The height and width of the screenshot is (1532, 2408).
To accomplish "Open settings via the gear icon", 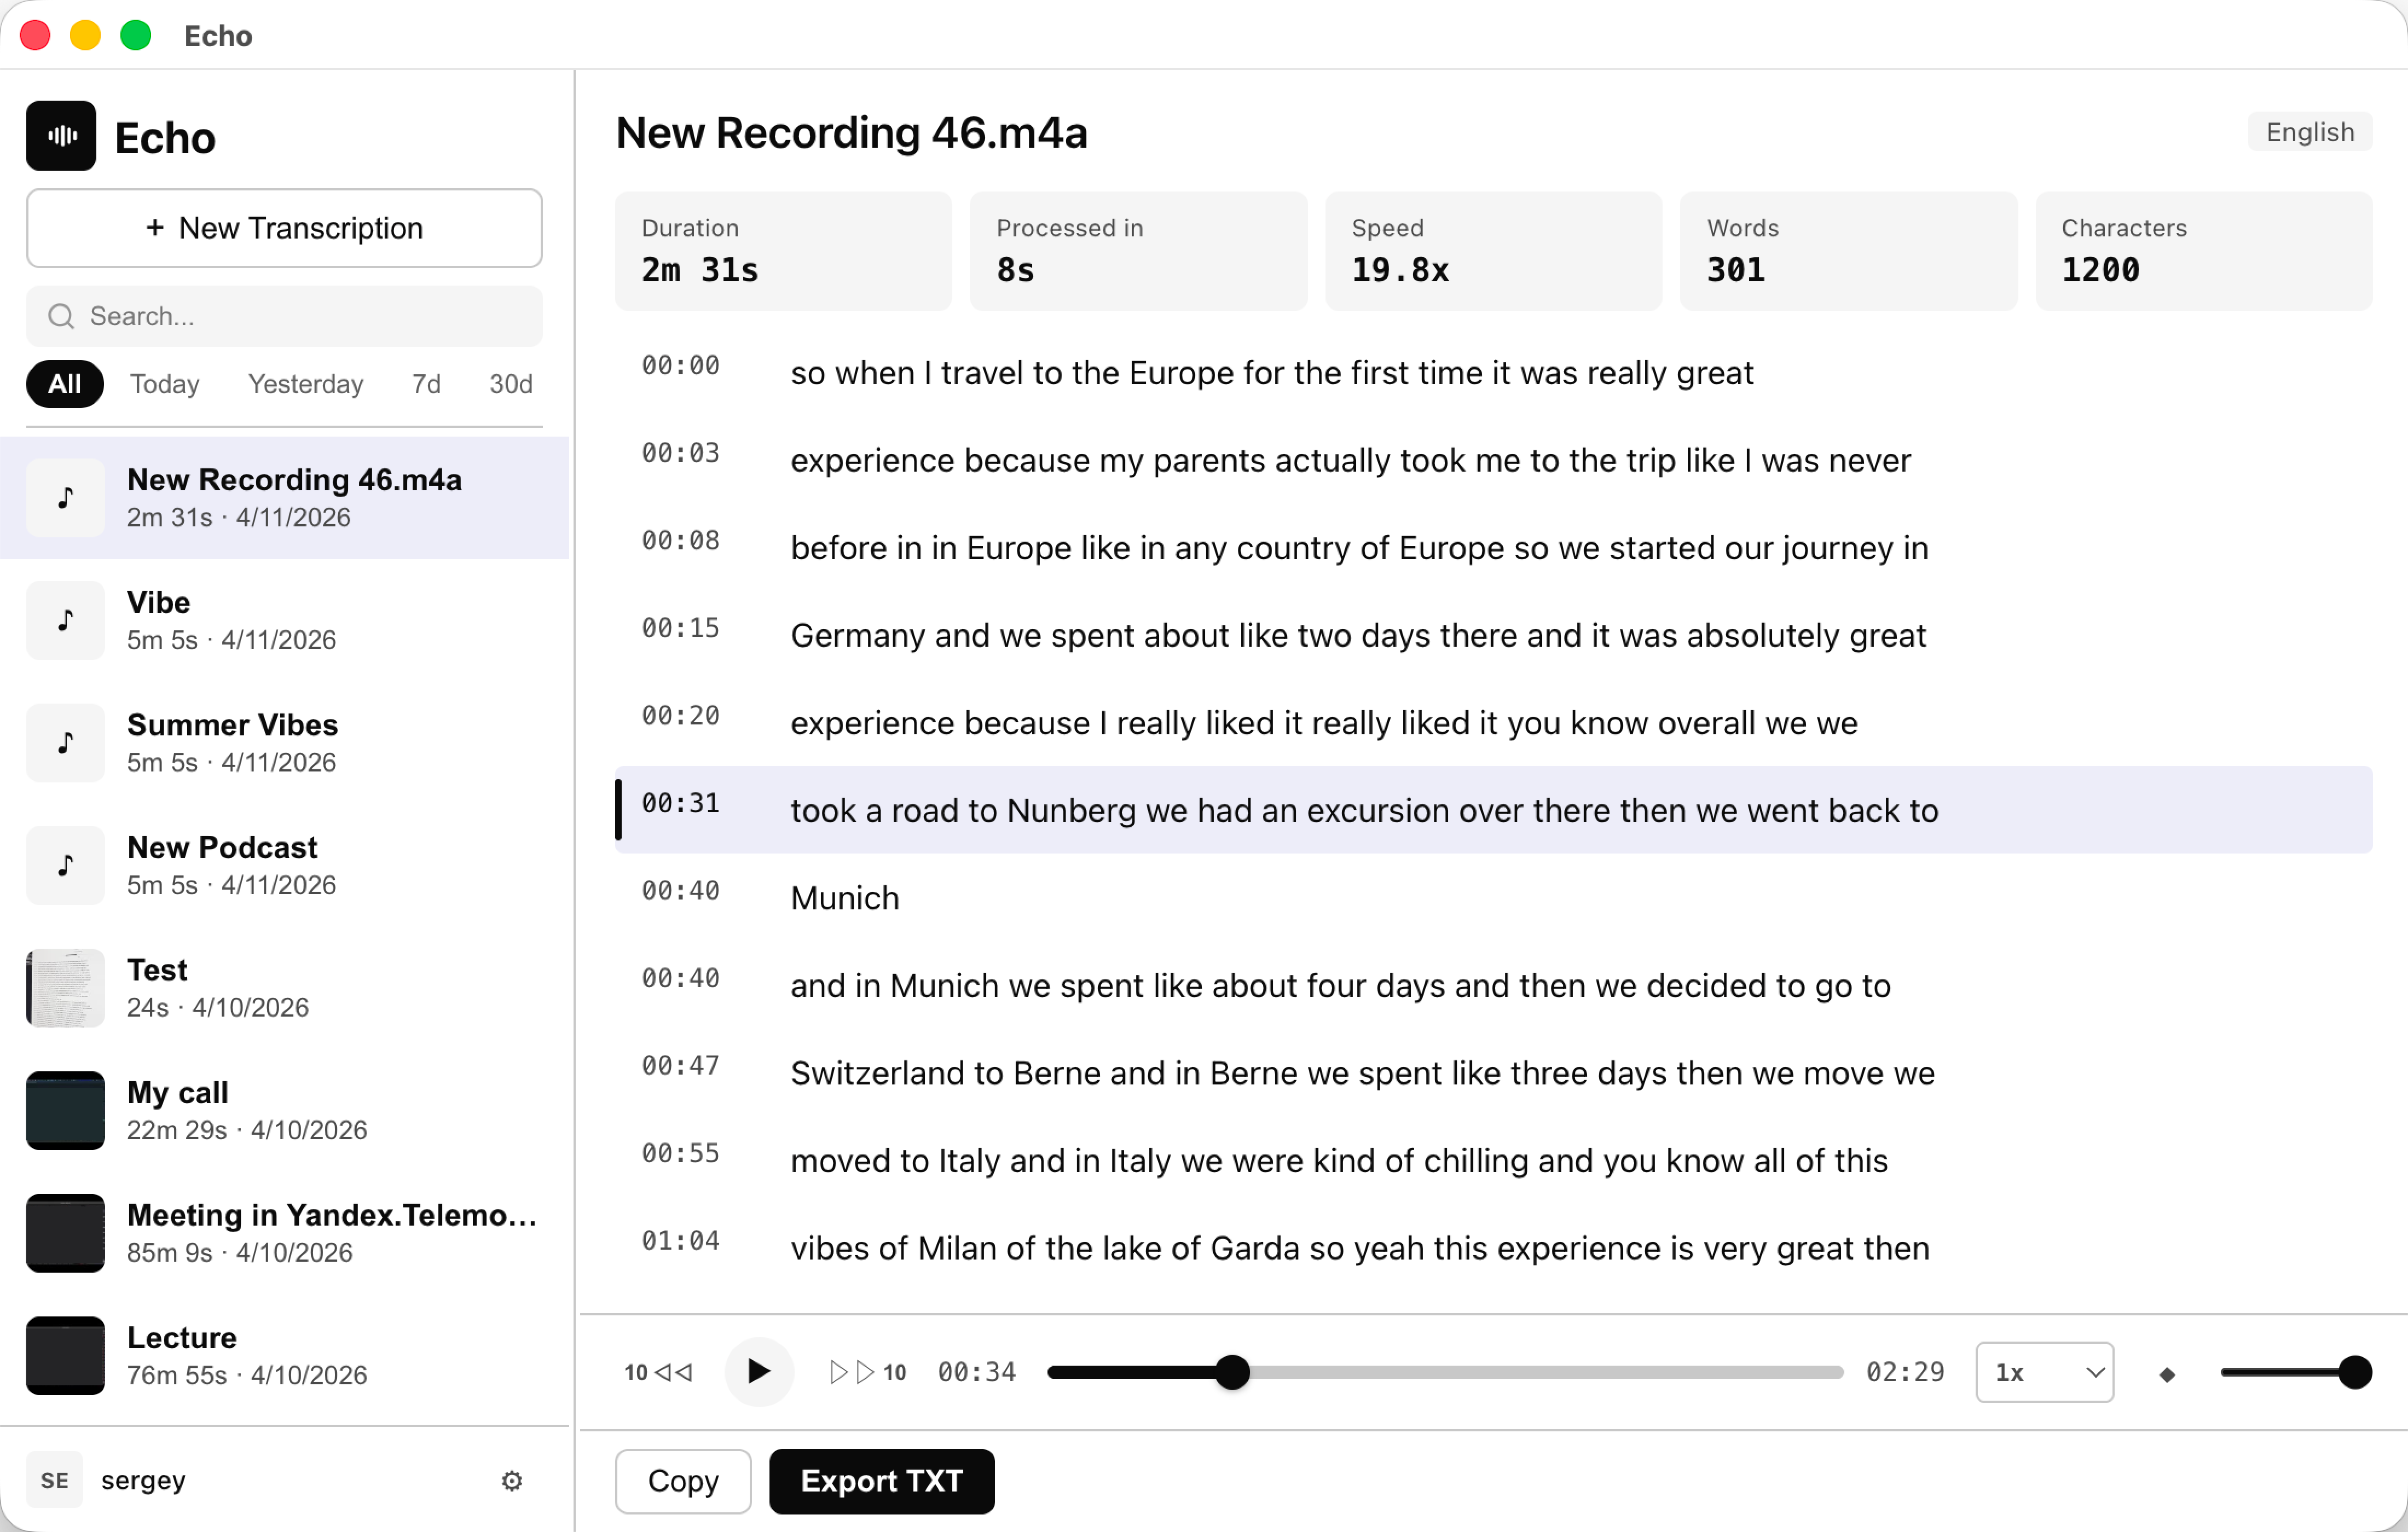I will 511,1481.
